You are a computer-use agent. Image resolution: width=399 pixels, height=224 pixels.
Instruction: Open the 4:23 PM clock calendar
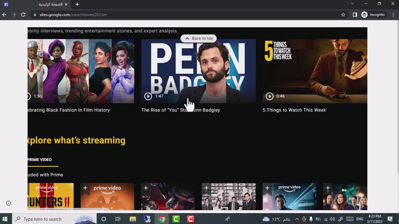(375, 219)
